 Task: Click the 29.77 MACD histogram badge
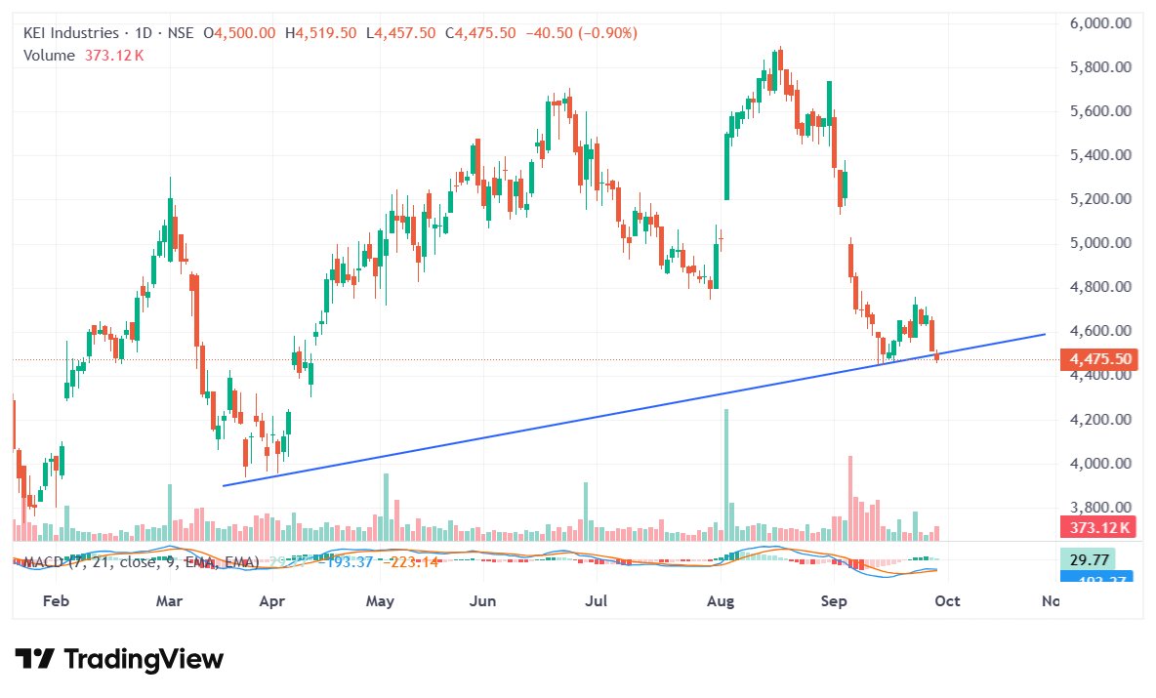click(x=1089, y=560)
